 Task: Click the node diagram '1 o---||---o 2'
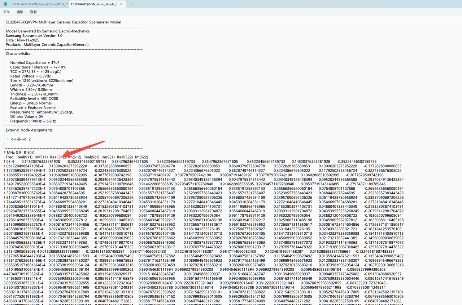pos(19,139)
